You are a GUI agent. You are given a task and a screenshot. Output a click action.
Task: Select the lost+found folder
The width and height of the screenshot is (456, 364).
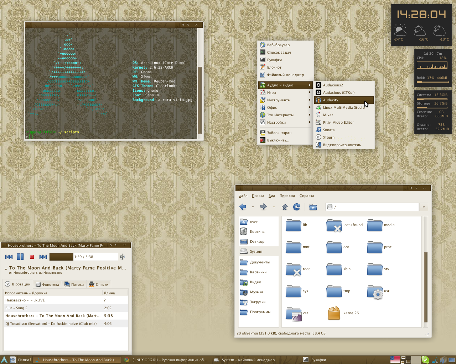[335, 225]
